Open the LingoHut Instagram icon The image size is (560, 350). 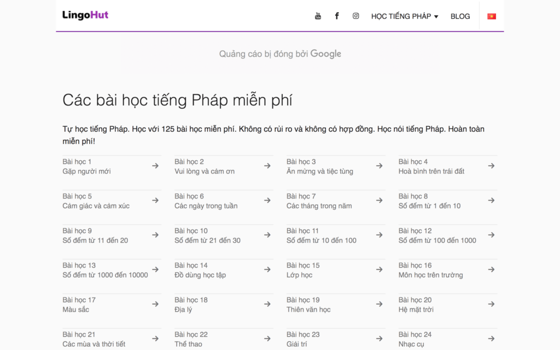click(355, 16)
